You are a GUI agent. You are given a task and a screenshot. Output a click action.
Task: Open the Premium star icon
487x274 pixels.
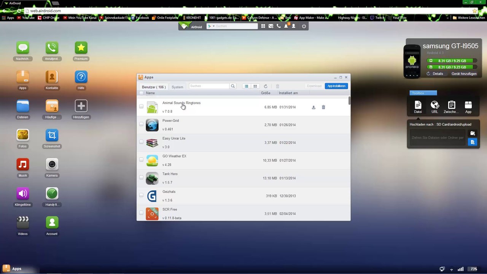pyautogui.click(x=81, y=48)
